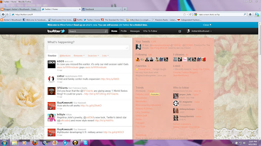Open the Searches dropdown tab

click(x=93, y=56)
